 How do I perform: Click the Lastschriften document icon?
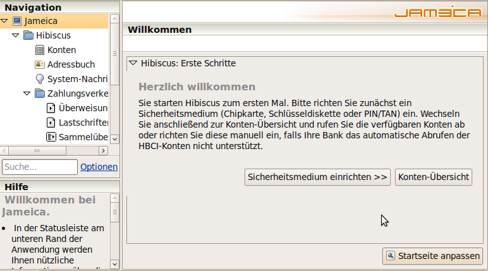[x=51, y=123]
